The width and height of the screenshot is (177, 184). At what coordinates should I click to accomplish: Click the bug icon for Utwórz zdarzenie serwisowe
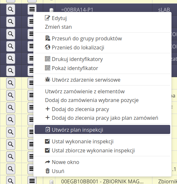(48, 79)
